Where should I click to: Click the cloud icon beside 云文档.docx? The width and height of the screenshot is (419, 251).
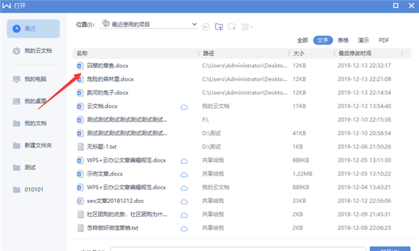[x=184, y=107]
